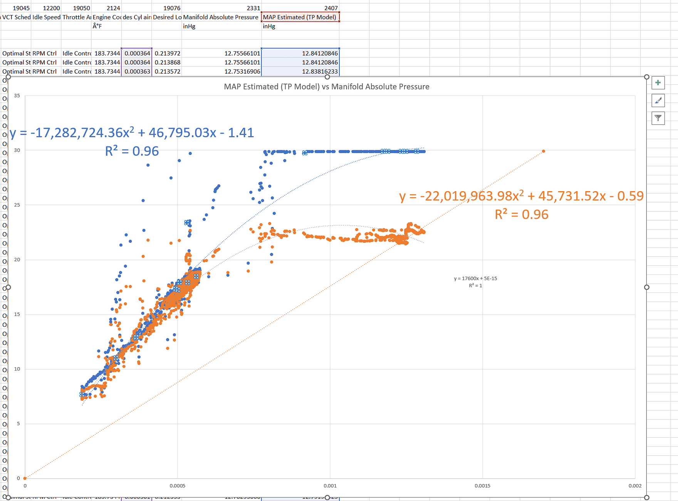This screenshot has height=501, width=678.
Task: Select cell with value 19076
Action: coord(167,8)
